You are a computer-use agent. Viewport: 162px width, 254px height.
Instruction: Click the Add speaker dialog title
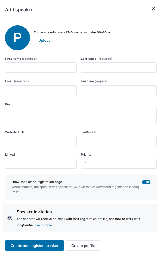[19, 10]
